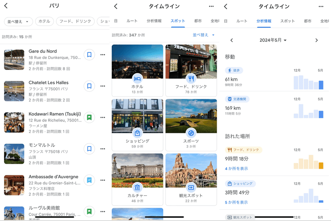Select the 169 km transit distance value

point(233,108)
